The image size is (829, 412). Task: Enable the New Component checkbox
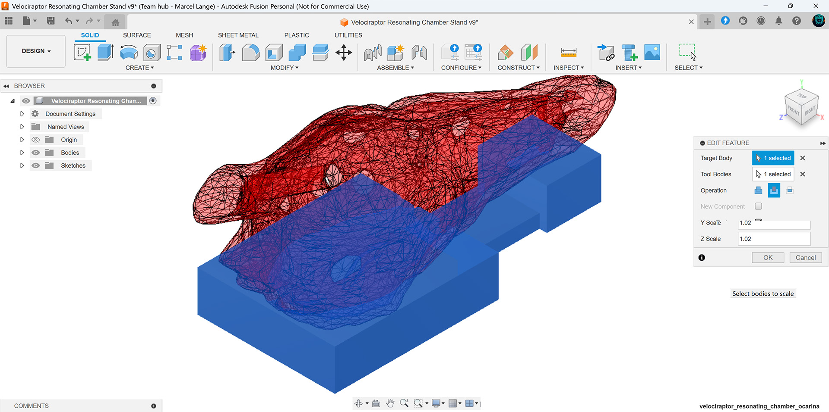click(758, 206)
